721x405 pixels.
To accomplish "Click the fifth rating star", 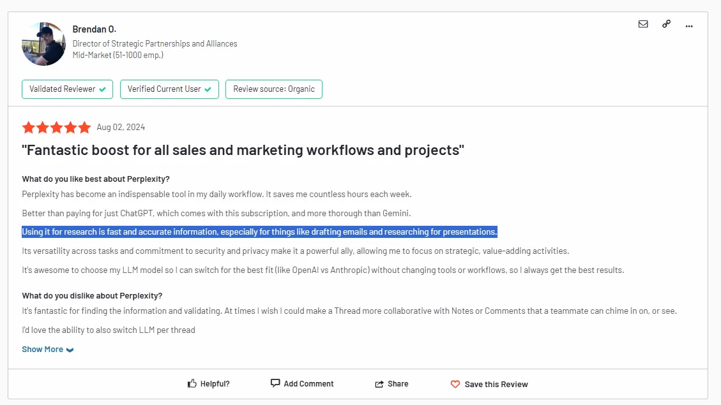I will tap(84, 128).
